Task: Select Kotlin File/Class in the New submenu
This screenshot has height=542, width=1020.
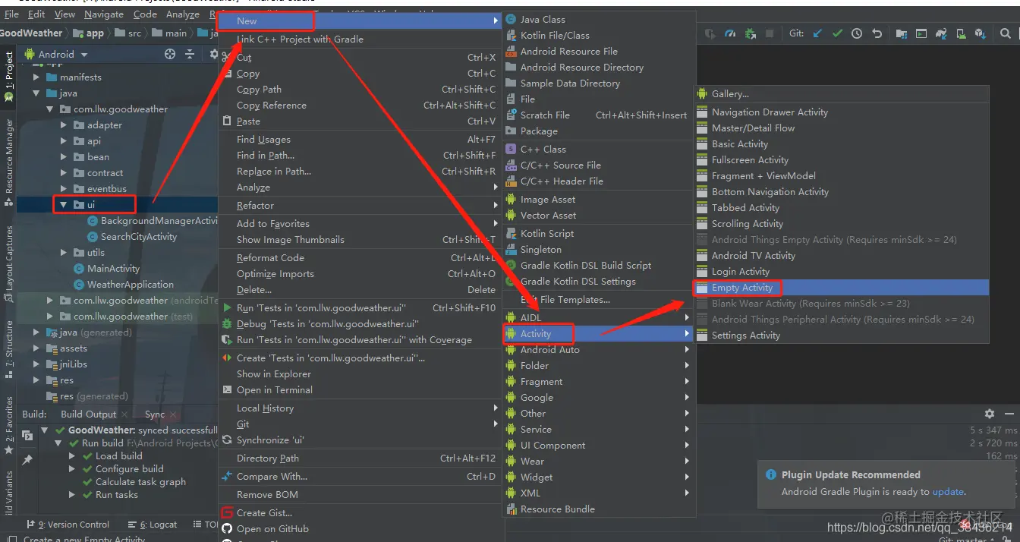Action: click(600, 36)
